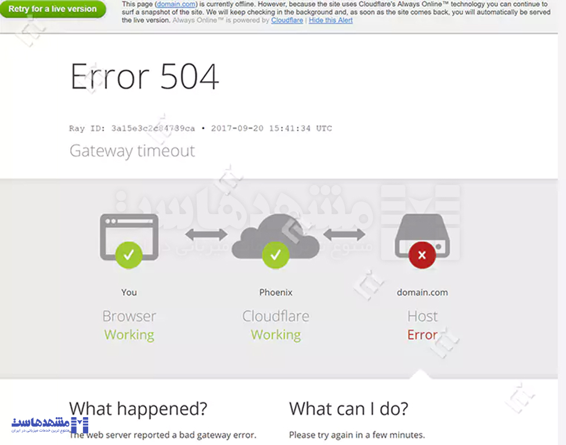Click the double arrow between cloud and host
The image size is (566, 445).
click(344, 234)
